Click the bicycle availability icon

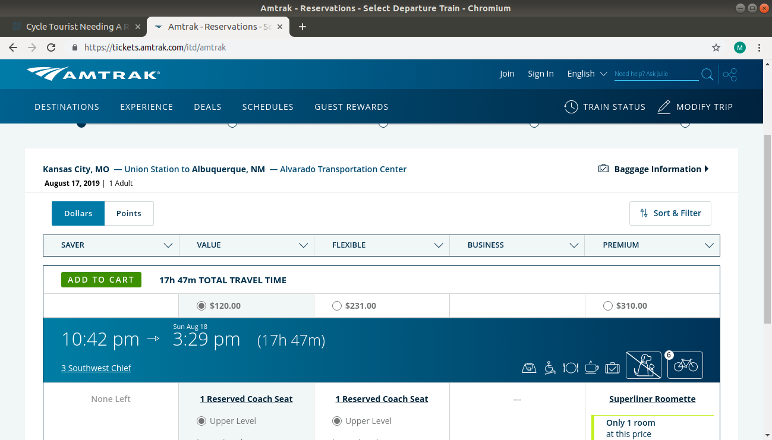click(685, 365)
